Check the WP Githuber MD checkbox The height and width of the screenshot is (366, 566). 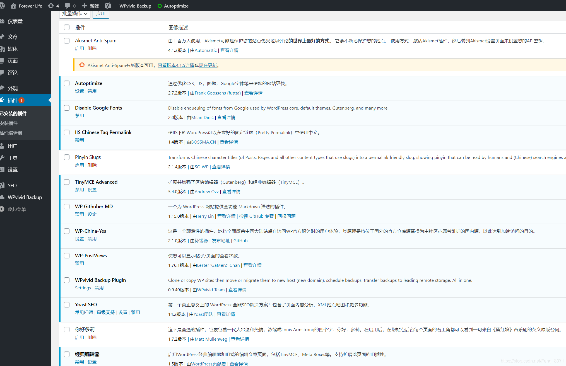pos(67,207)
